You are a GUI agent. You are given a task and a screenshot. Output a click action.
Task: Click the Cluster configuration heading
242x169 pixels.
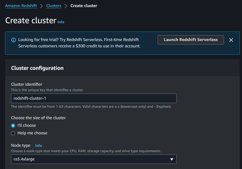(37, 68)
